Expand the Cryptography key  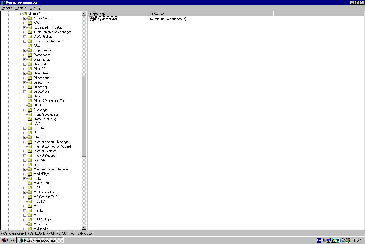pyautogui.click(x=25, y=50)
